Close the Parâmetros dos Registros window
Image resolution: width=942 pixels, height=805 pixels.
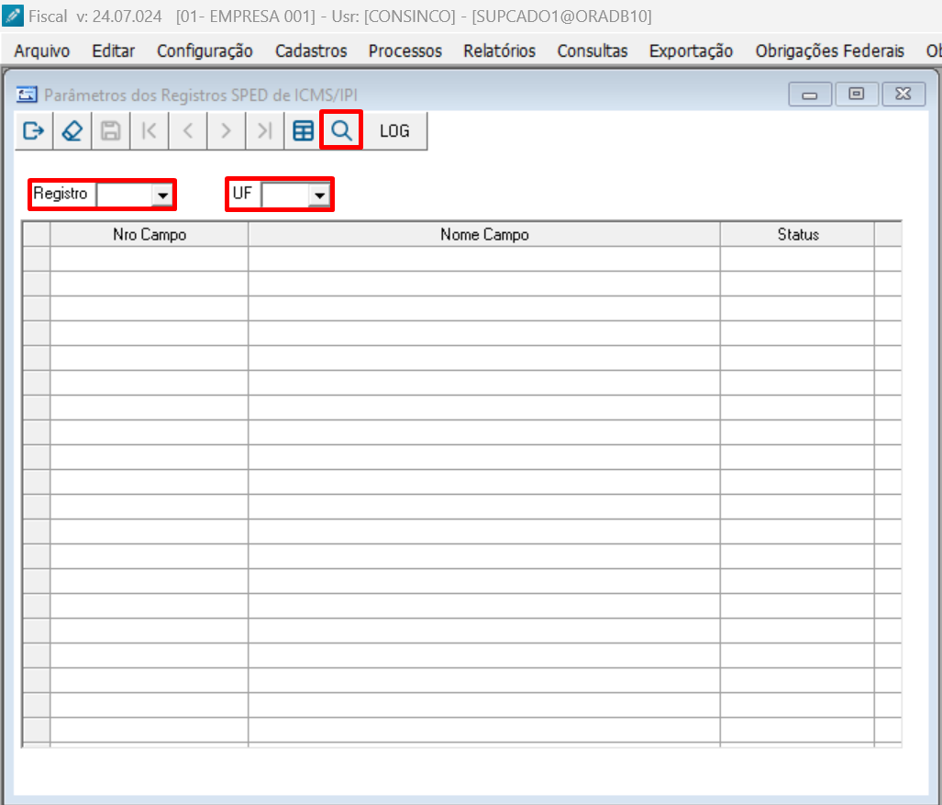click(903, 95)
